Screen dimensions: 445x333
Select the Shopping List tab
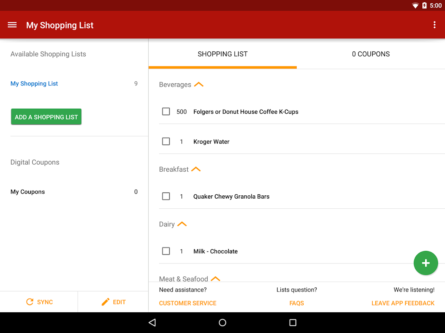click(x=222, y=54)
